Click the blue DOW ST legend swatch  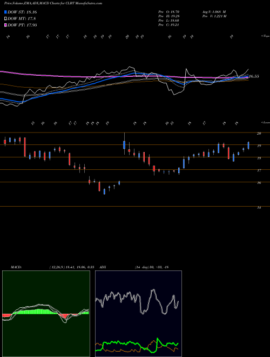pyautogui.click(x=5, y=12)
